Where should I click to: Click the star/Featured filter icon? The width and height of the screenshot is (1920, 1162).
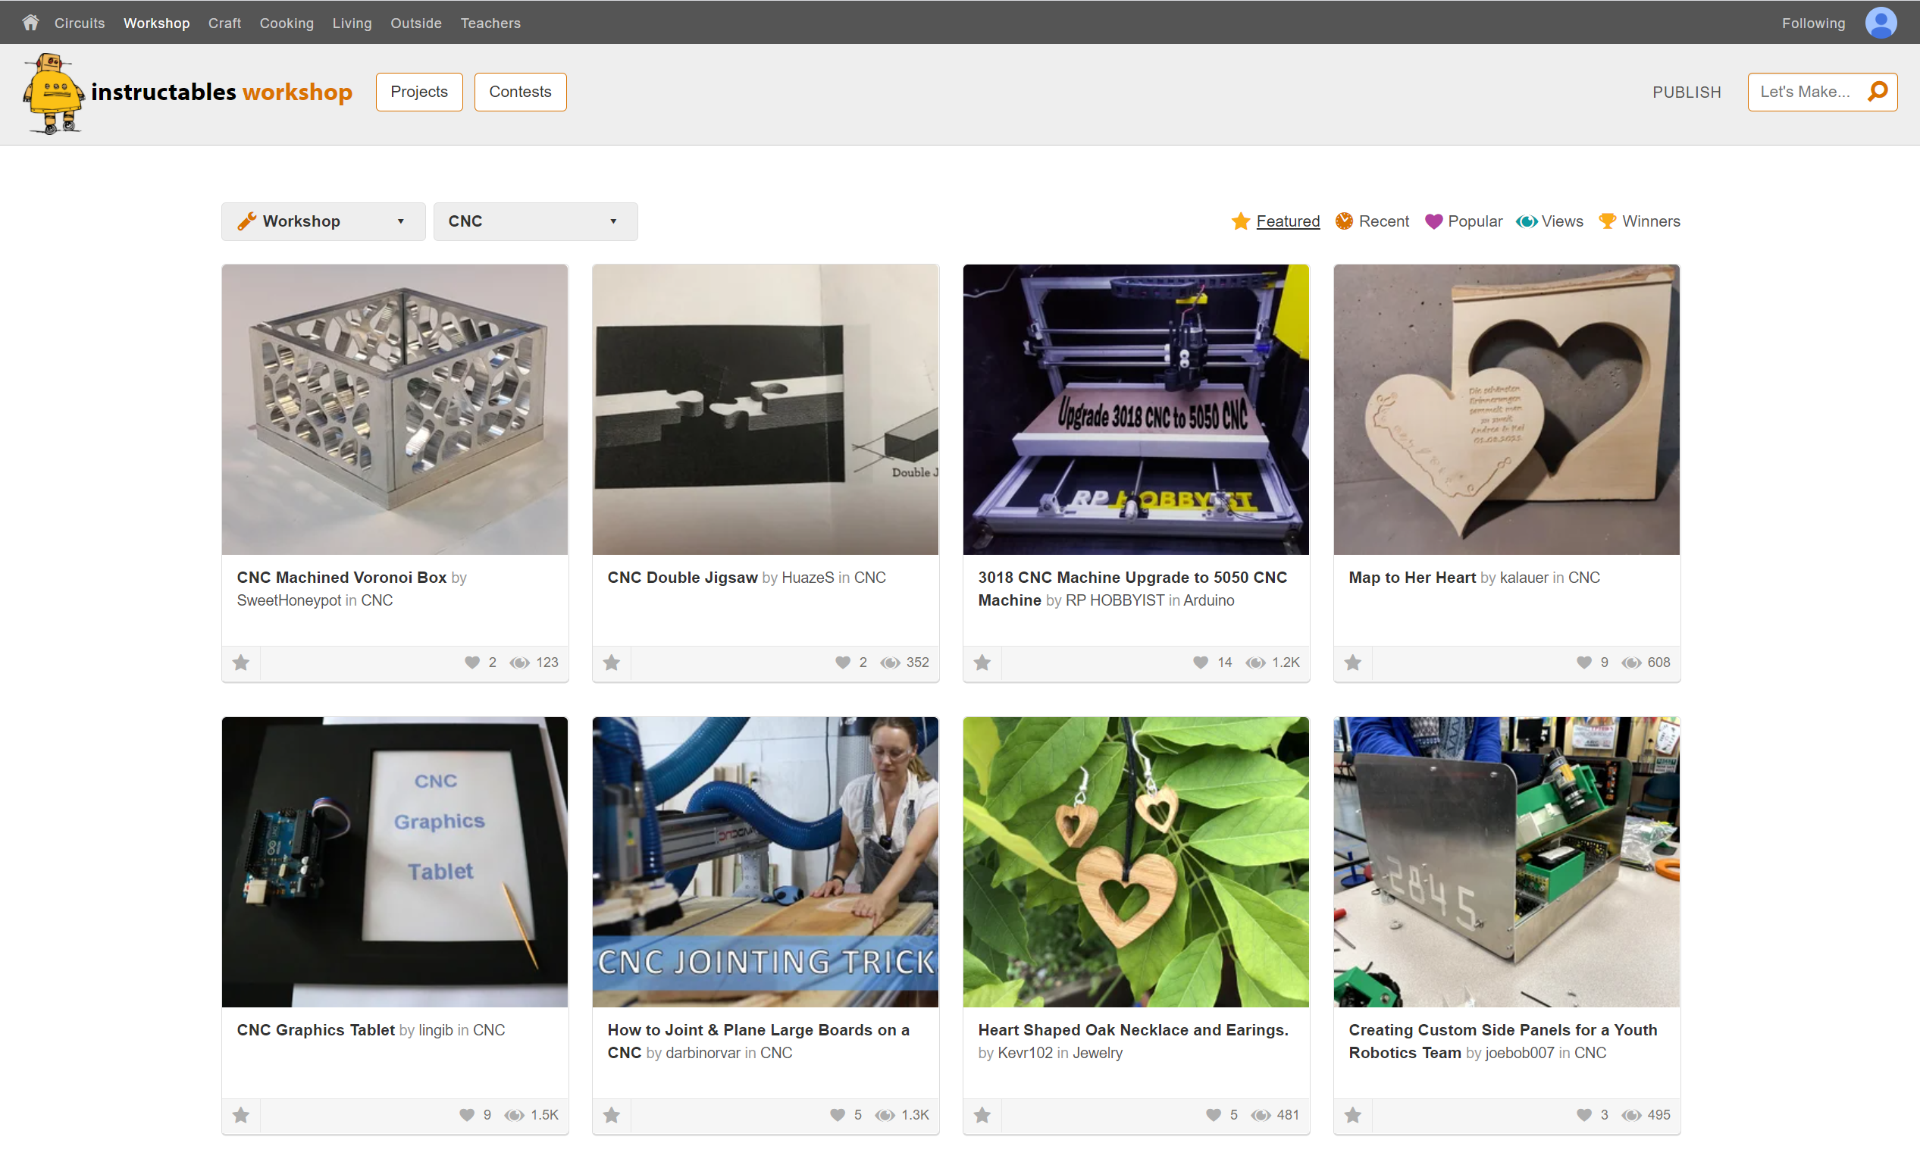(x=1241, y=220)
